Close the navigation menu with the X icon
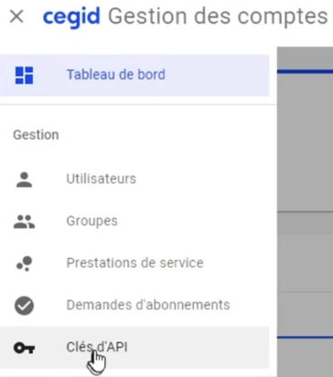The width and height of the screenshot is (333, 377). click(x=16, y=16)
